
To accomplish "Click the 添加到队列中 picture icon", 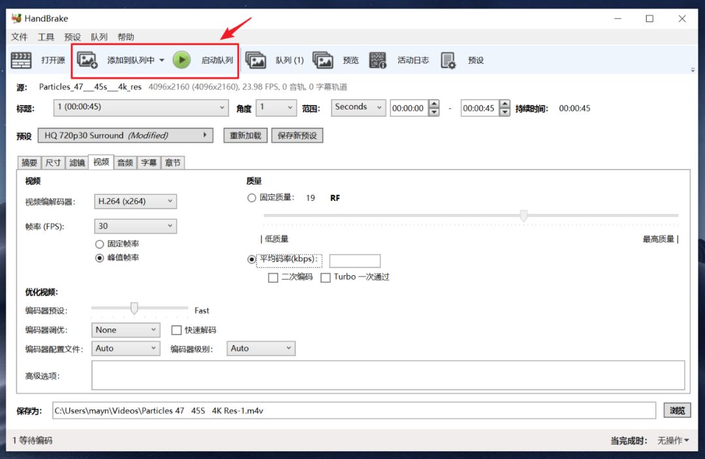I will (x=87, y=60).
